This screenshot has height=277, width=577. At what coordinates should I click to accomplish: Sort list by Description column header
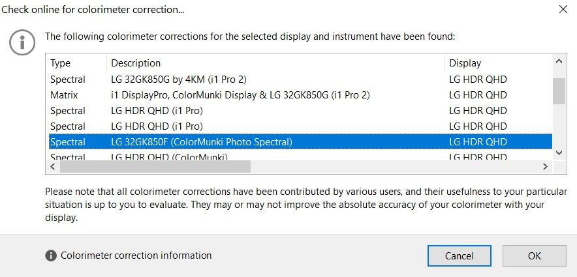(x=275, y=63)
